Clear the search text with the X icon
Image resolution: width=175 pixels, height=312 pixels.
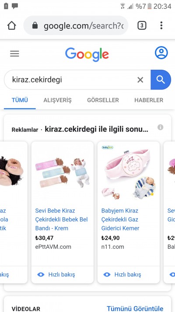(x=140, y=80)
